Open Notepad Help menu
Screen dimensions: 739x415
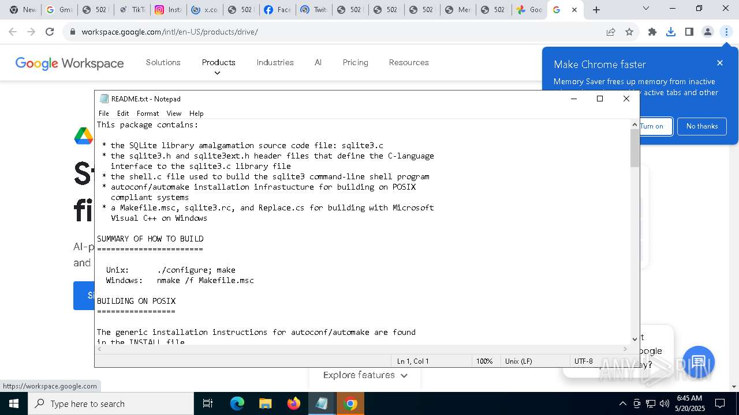coord(196,114)
